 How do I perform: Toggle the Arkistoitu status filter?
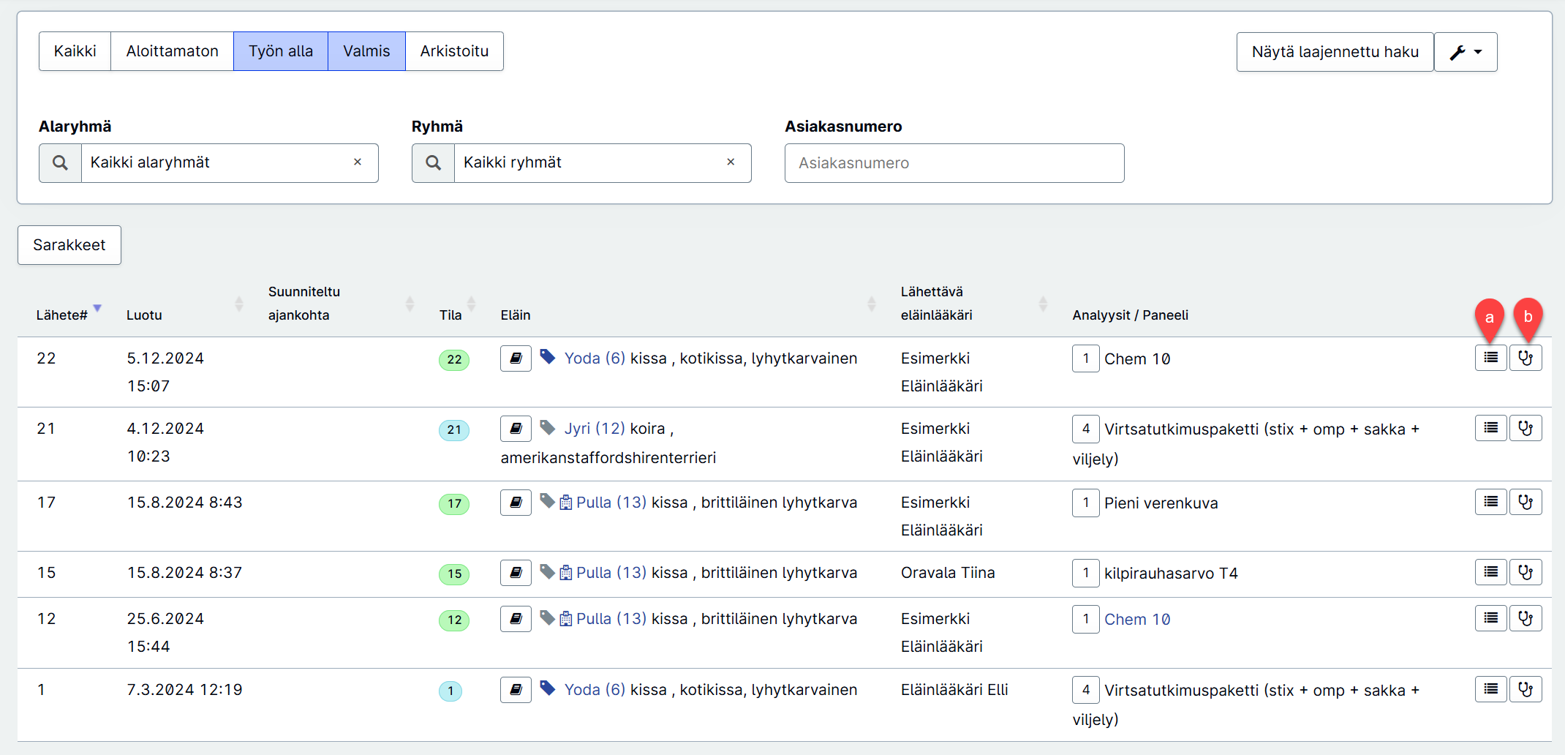(454, 51)
